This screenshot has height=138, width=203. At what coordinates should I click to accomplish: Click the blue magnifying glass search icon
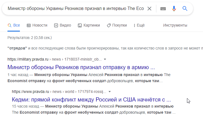pos(185,9)
